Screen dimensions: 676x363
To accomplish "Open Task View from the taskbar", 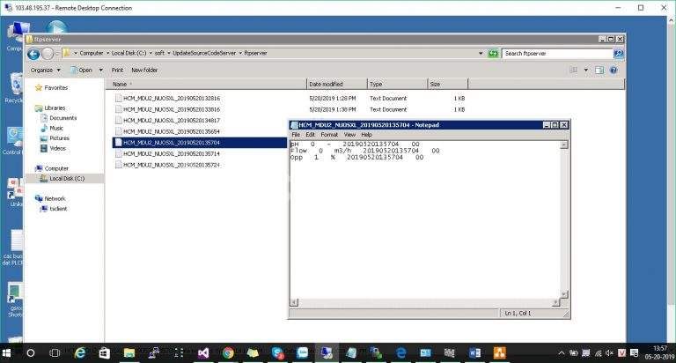I will click(55, 353).
